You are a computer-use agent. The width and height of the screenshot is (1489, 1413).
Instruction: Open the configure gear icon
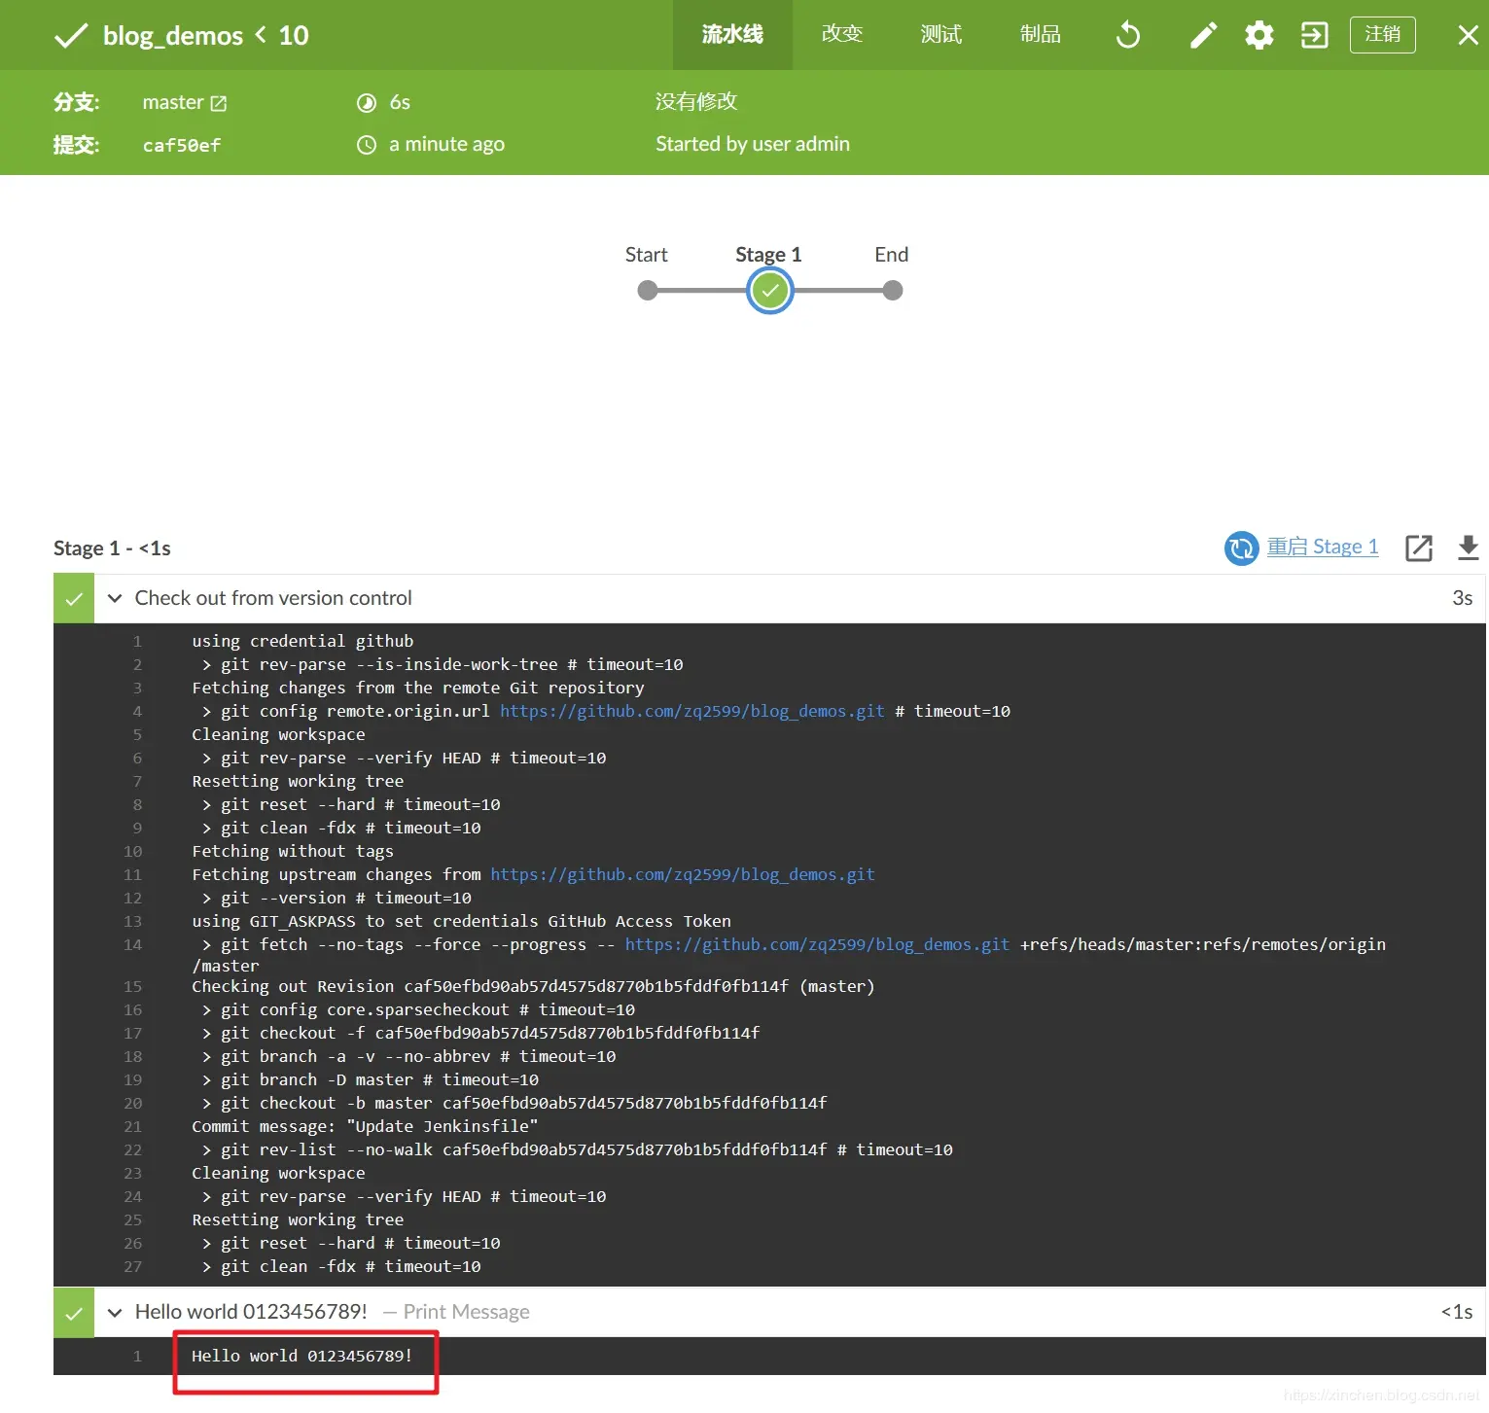1259,35
